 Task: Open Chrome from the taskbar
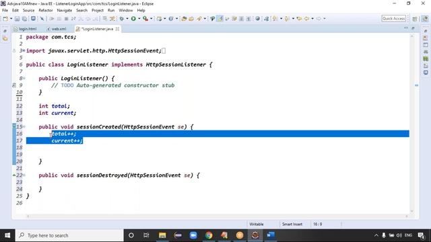[x=209, y=235]
